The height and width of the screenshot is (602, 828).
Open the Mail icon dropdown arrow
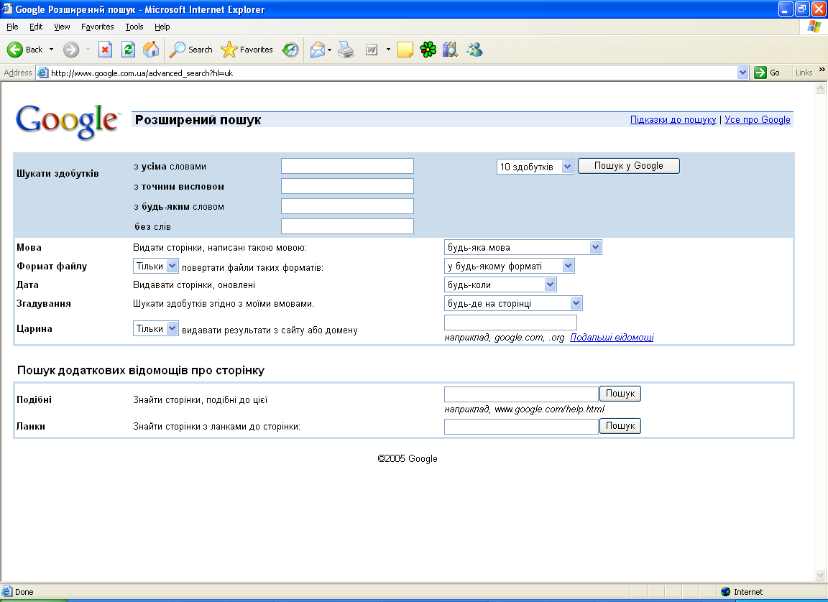pyautogui.click(x=329, y=50)
